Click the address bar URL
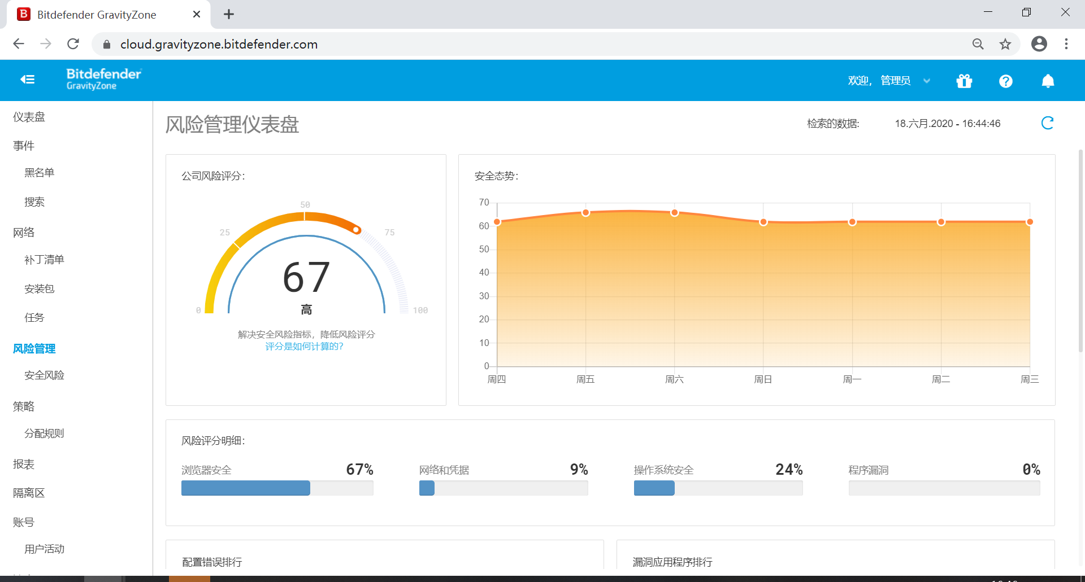Screen dimensions: 1085x582 tap(219, 44)
